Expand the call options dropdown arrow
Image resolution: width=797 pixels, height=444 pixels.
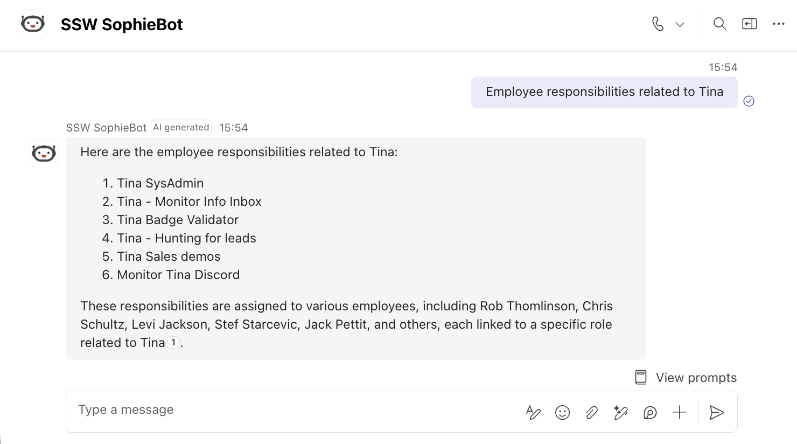pyautogui.click(x=680, y=24)
